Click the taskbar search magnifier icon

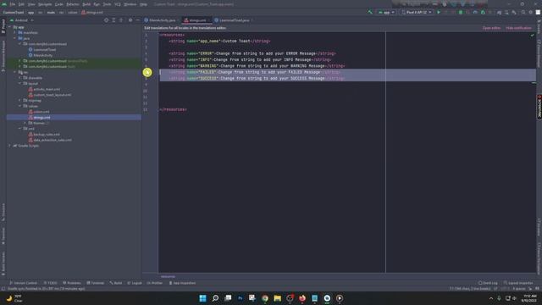pyautogui.click(x=215, y=298)
